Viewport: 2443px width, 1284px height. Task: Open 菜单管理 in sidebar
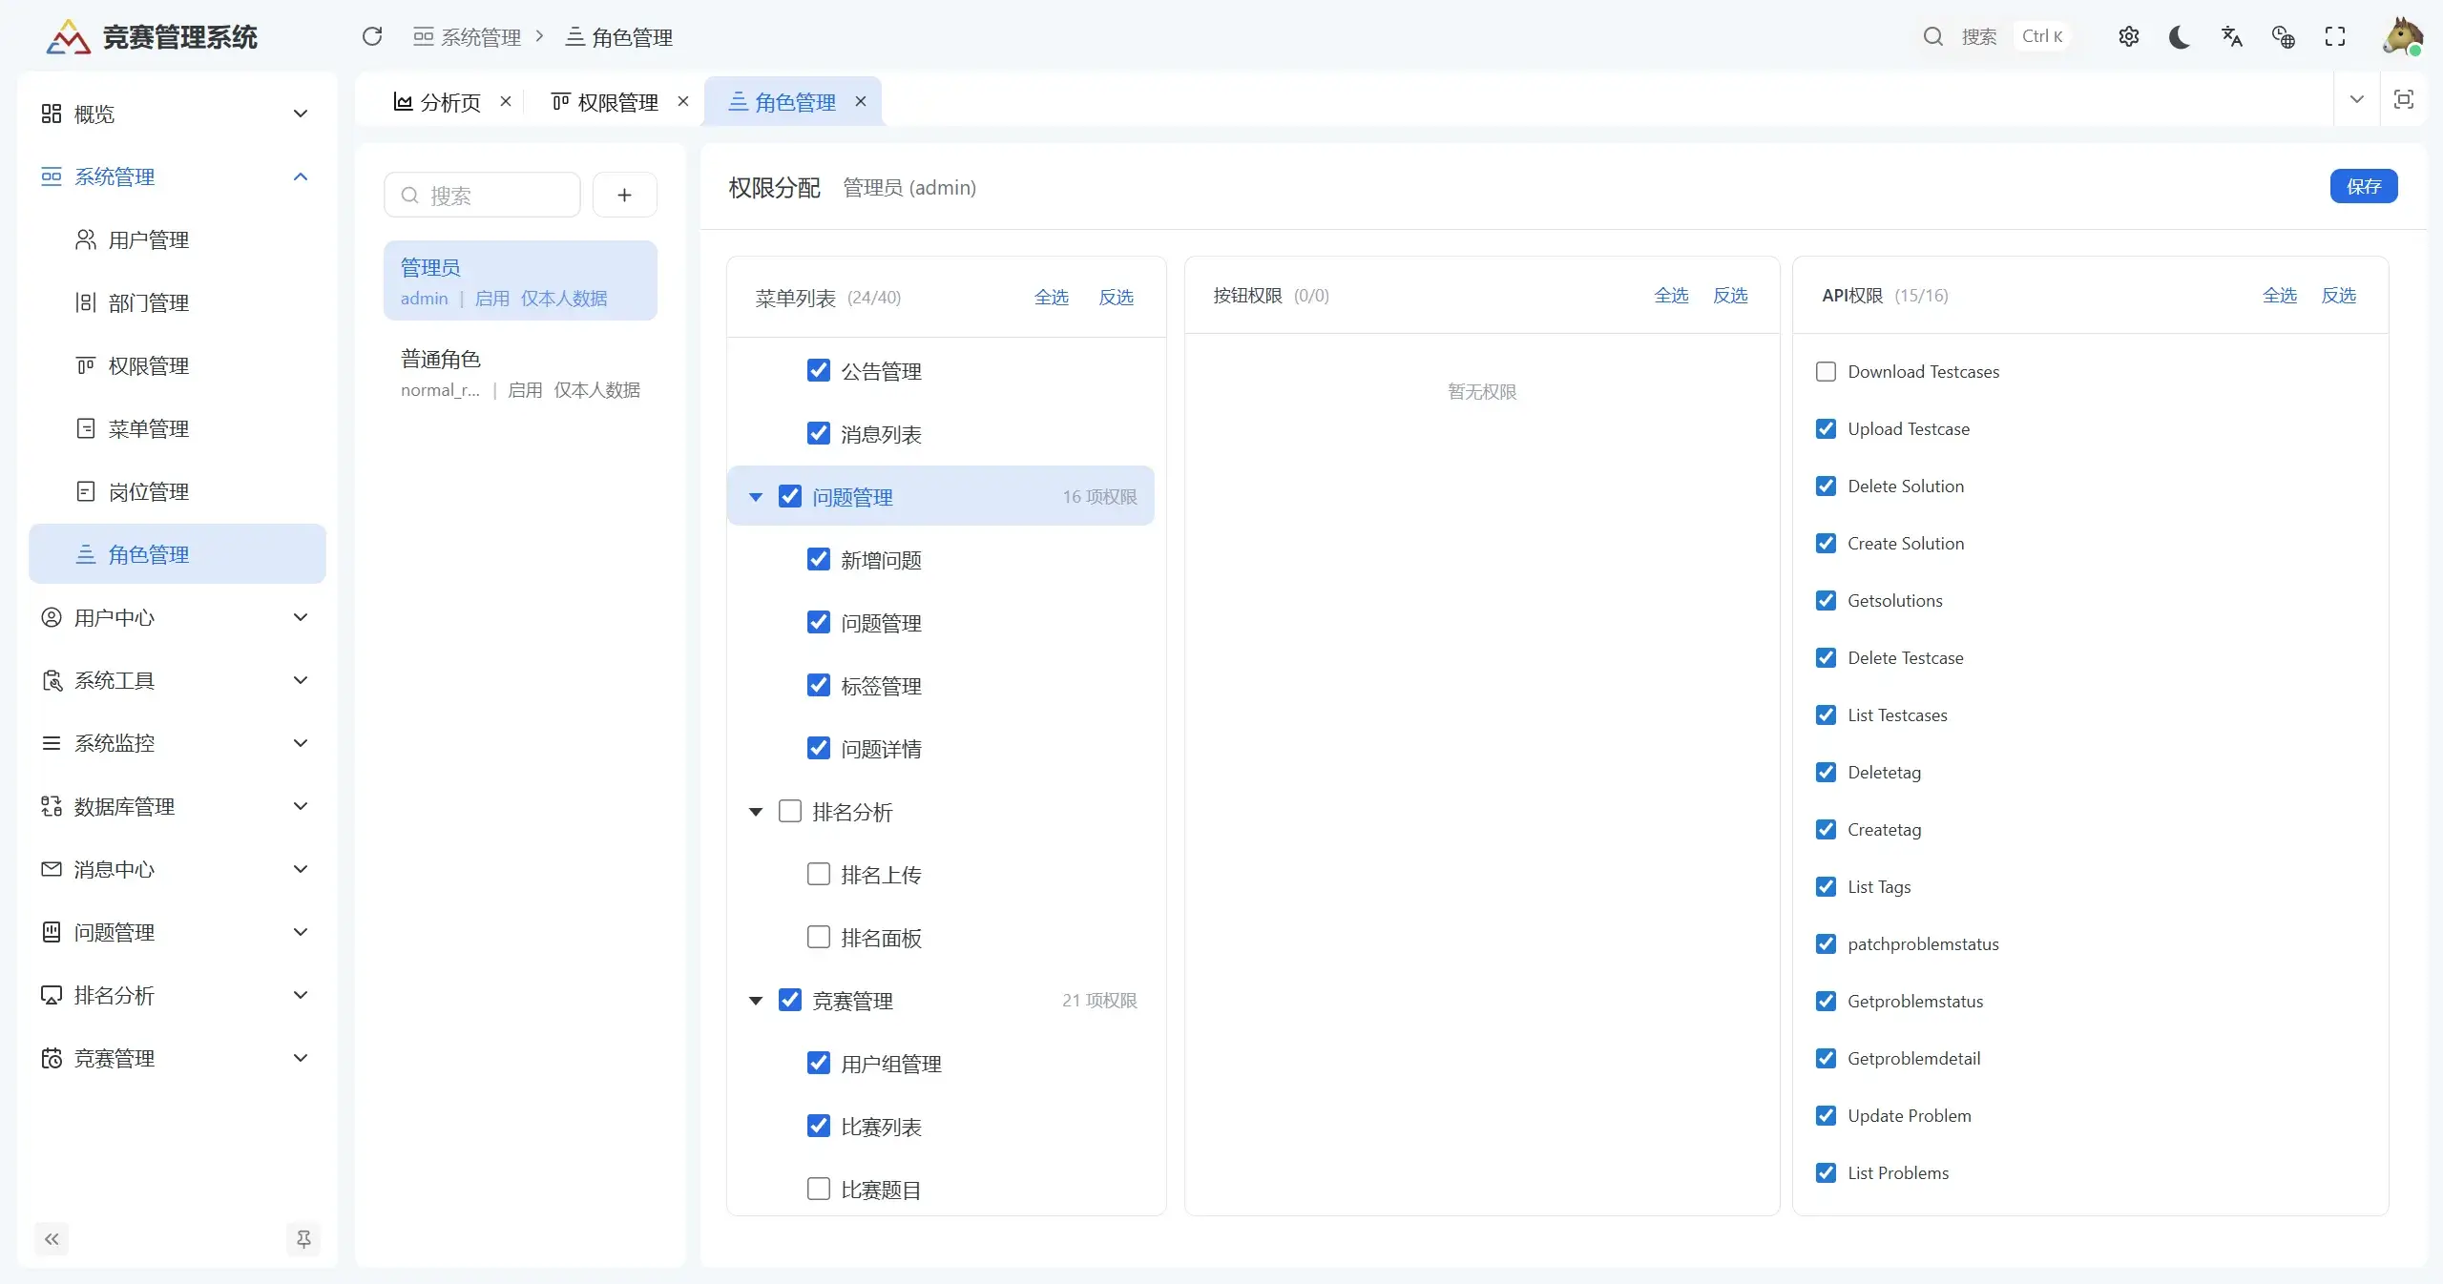[149, 428]
